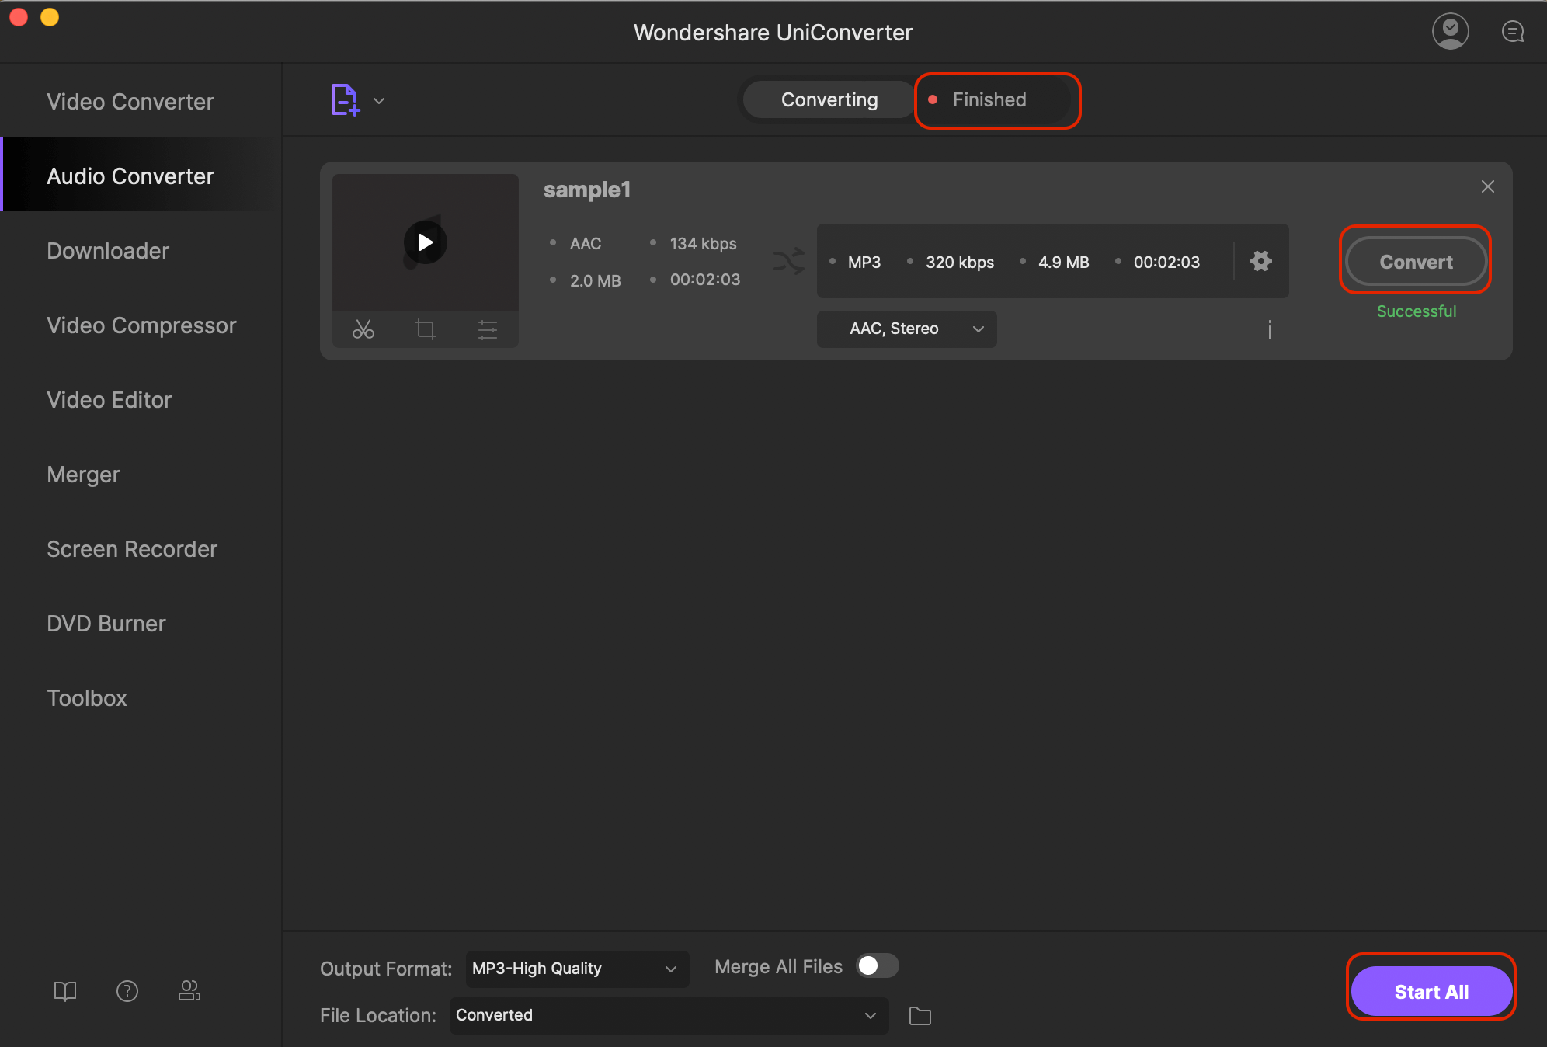Click the equalizer/filter icon for sample1
The width and height of the screenshot is (1547, 1047).
click(486, 329)
